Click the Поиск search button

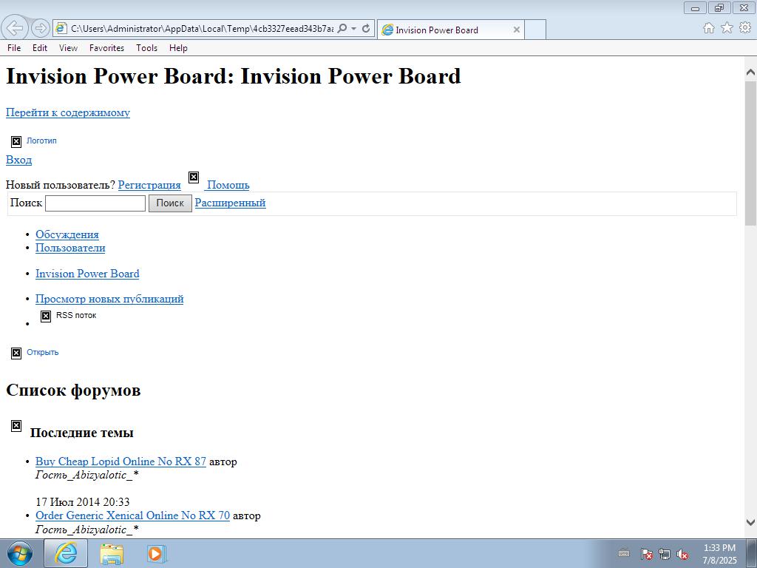[170, 203]
